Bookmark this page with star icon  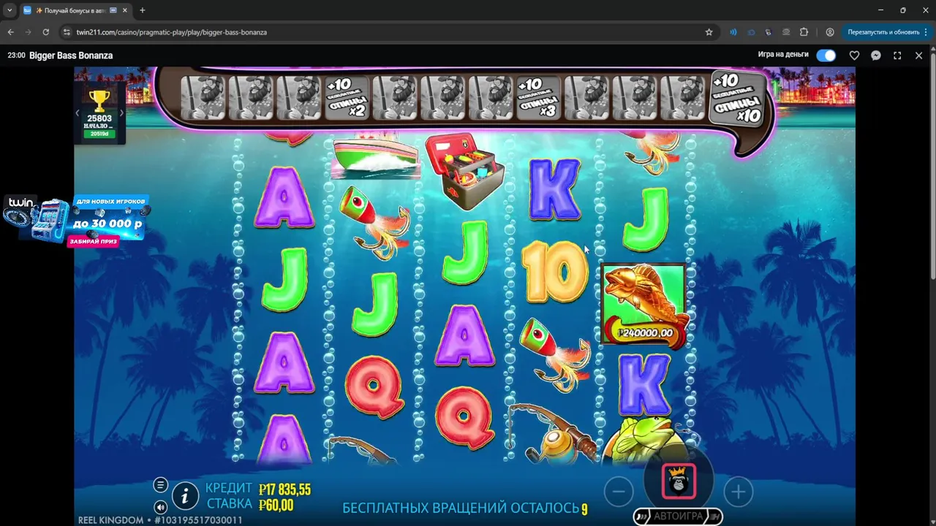click(x=709, y=32)
